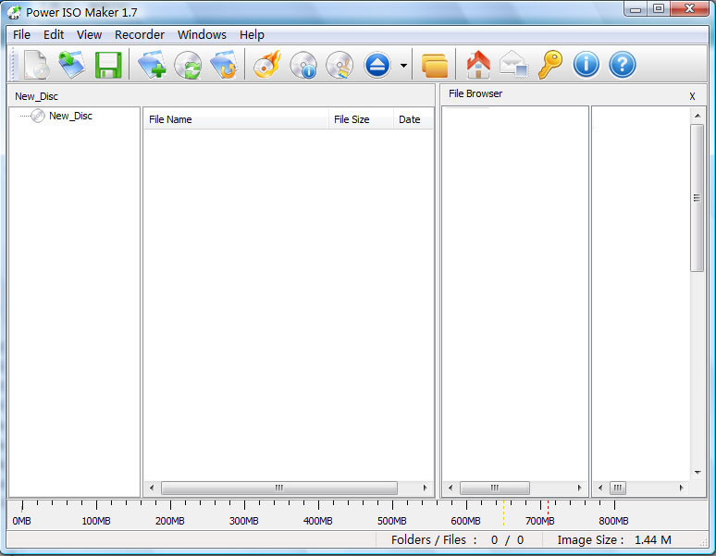This screenshot has width=716, height=556.
Task: Sort by the File Name column header
Action: click(236, 119)
